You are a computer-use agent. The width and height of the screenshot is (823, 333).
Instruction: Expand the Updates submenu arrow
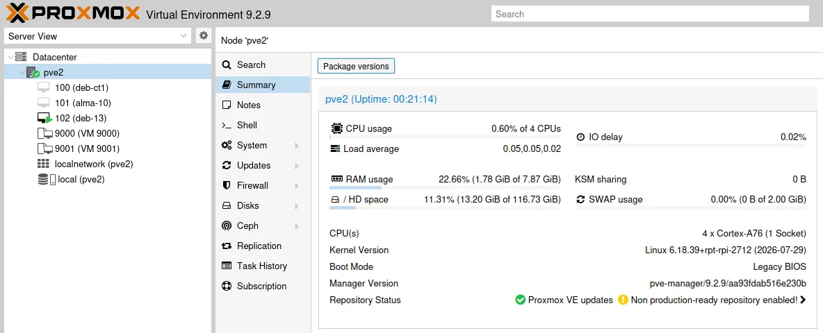pyautogui.click(x=297, y=165)
